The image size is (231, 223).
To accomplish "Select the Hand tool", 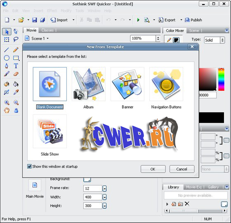I will [7, 110].
